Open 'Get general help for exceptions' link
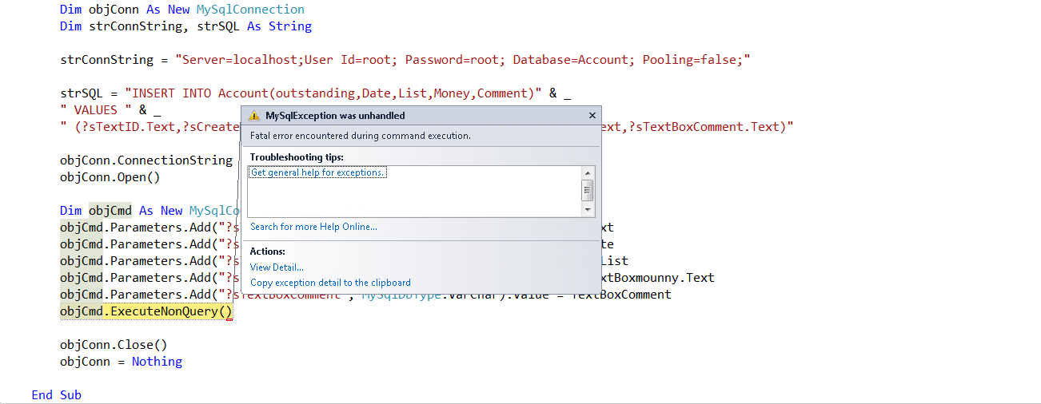The width and height of the screenshot is (1041, 404). 318,172
